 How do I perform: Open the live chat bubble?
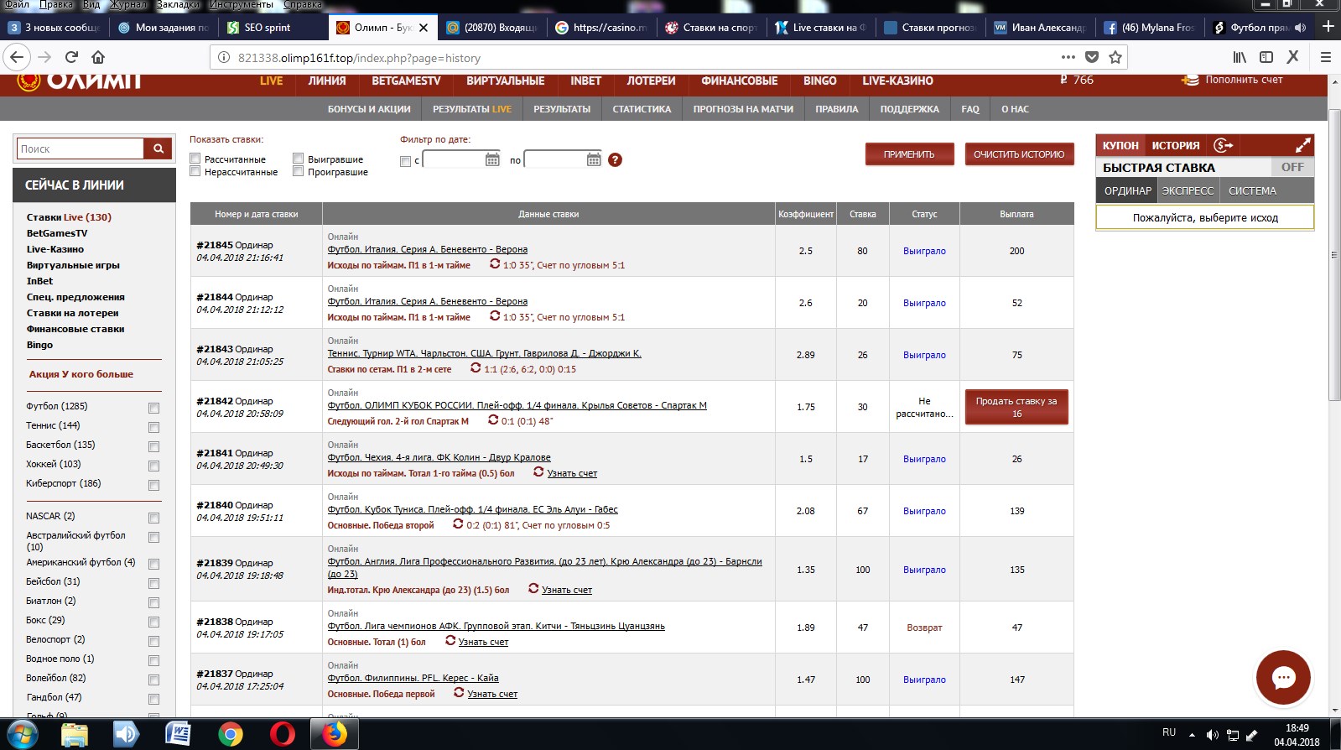pyautogui.click(x=1283, y=677)
